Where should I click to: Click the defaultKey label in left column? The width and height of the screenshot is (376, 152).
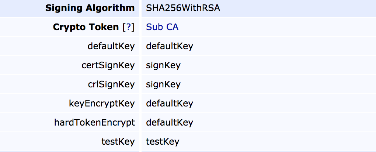(x=111, y=46)
